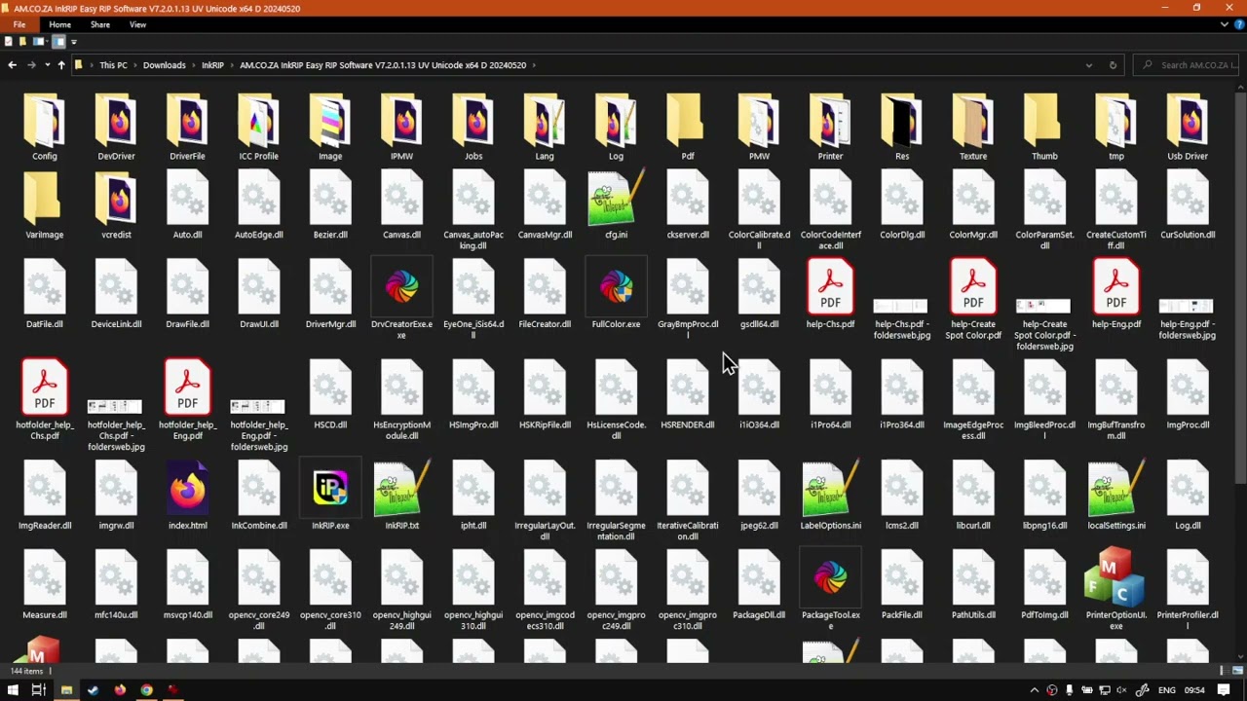Screen dimensions: 1247x701
Task: Open help-Create Spot Color.pdf file
Action: click(x=973, y=300)
